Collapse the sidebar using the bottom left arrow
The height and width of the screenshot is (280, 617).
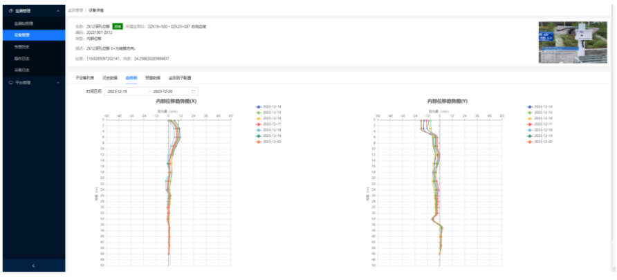coord(33,265)
